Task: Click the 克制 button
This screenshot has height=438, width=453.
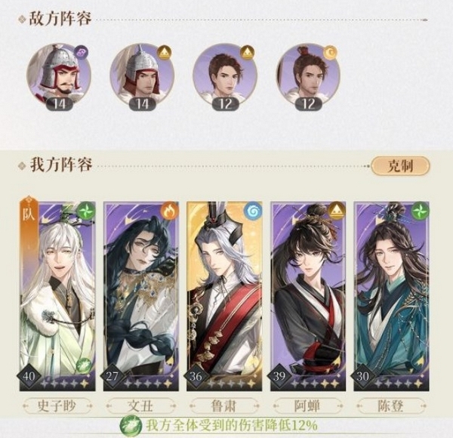Action: (x=400, y=166)
